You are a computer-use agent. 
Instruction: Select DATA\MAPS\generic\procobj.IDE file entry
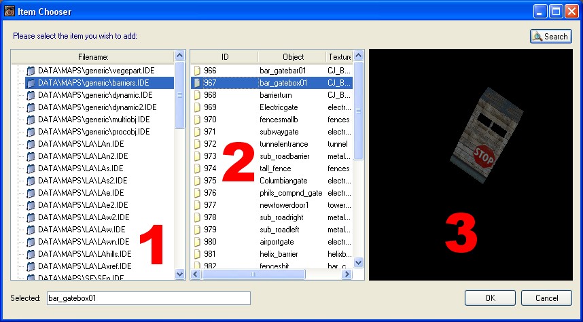(94, 132)
